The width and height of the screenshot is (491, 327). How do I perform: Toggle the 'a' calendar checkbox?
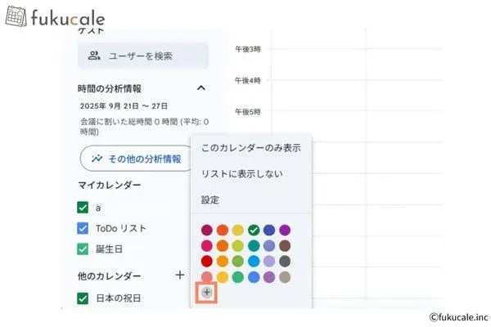[83, 208]
